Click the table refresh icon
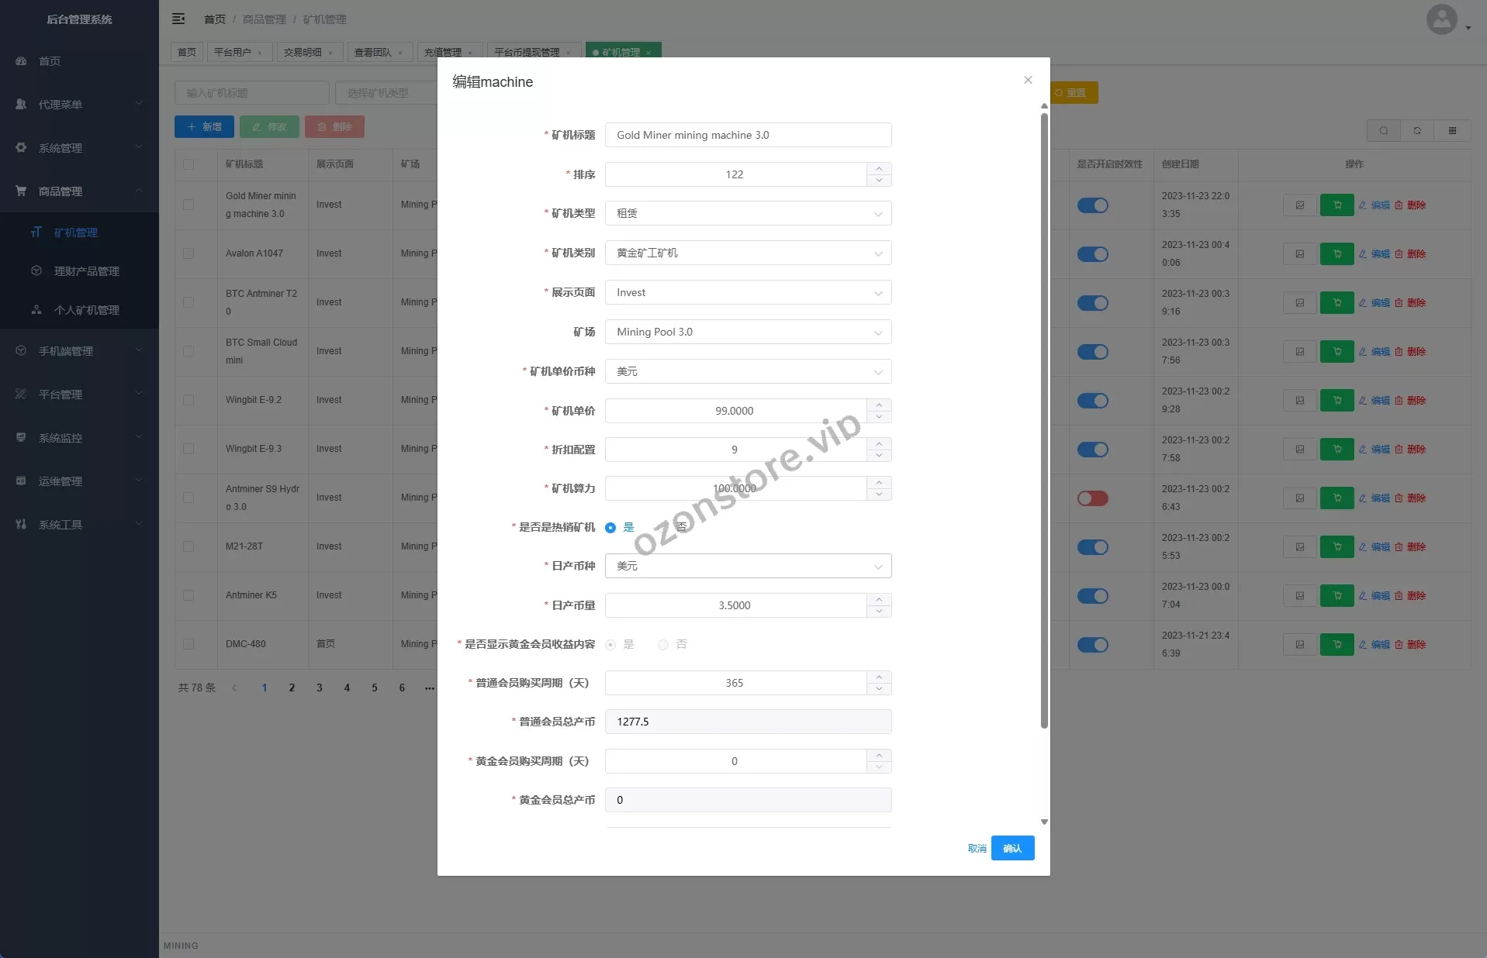The height and width of the screenshot is (958, 1487). point(1417,131)
